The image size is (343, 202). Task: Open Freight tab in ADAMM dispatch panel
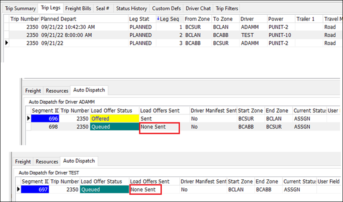point(33,91)
